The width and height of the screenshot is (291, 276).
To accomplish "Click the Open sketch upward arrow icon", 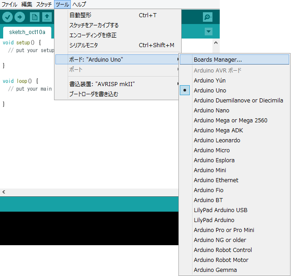I will point(47,17).
